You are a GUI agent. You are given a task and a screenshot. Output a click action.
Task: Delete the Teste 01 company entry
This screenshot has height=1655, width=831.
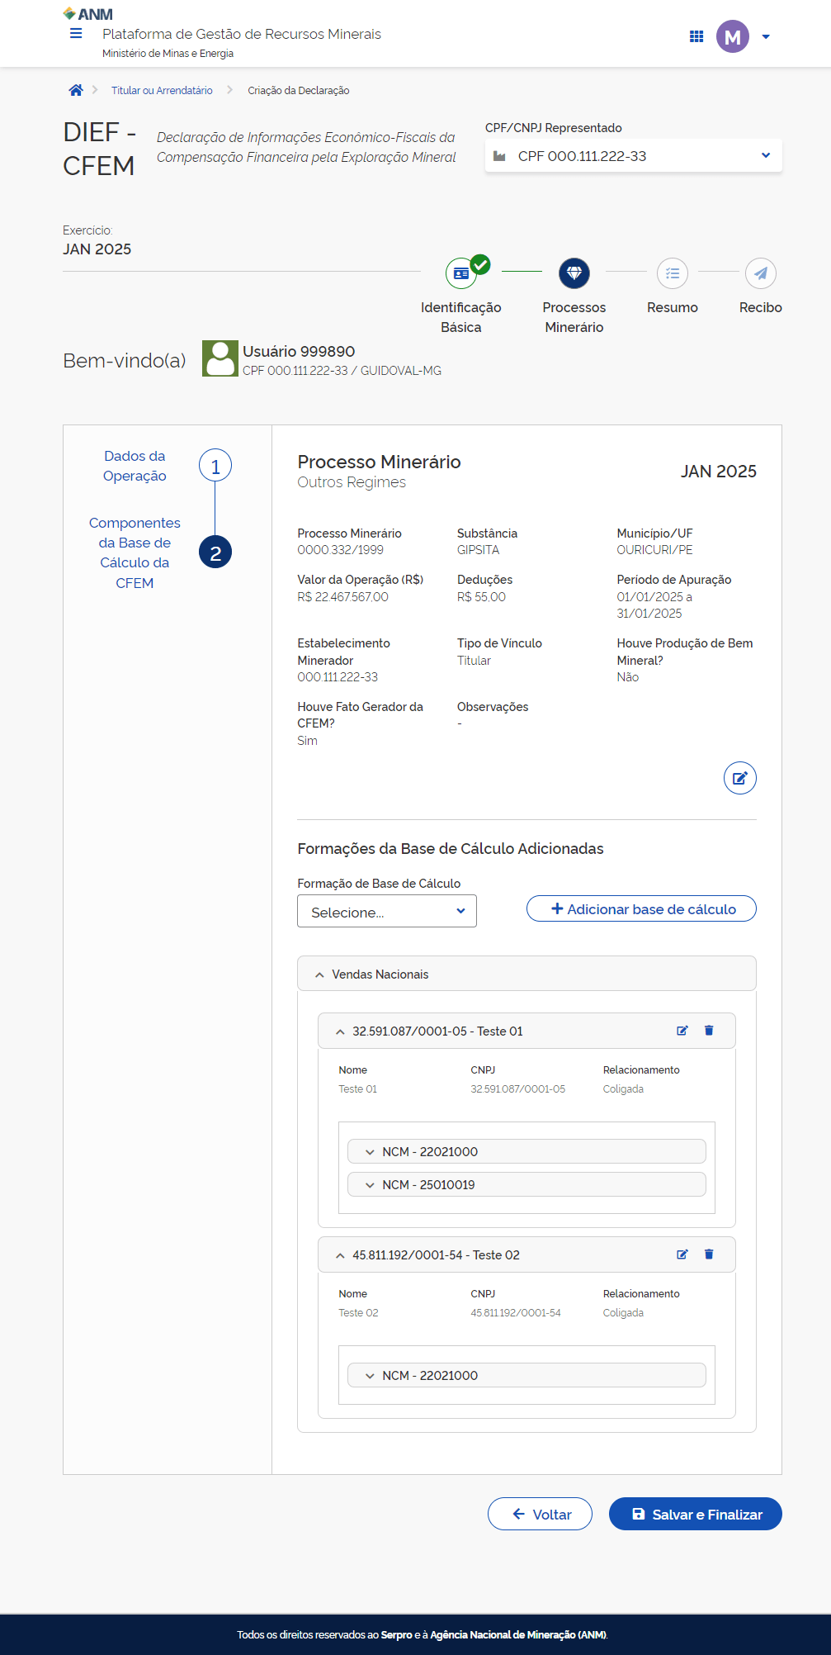point(709,1031)
